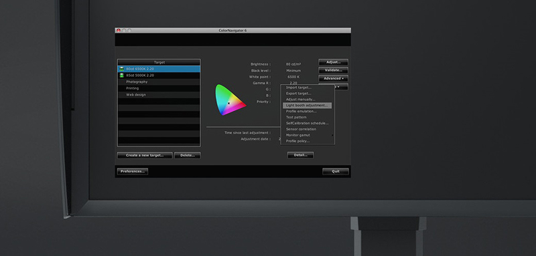Open Preferences dialog
The image size is (536, 256).
(x=133, y=172)
